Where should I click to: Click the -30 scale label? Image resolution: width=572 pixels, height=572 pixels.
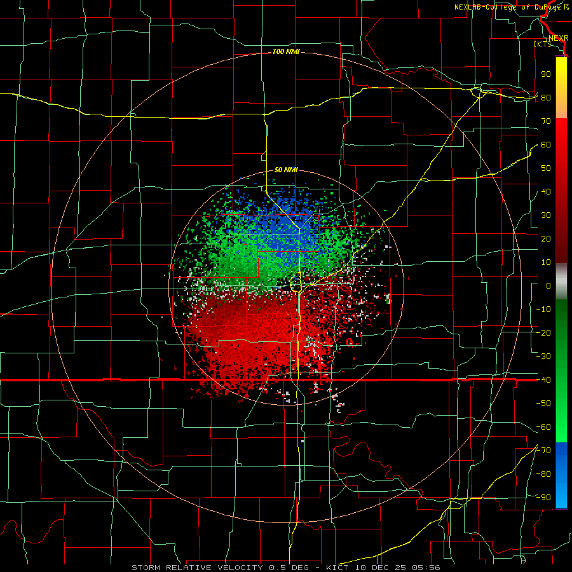coord(543,357)
